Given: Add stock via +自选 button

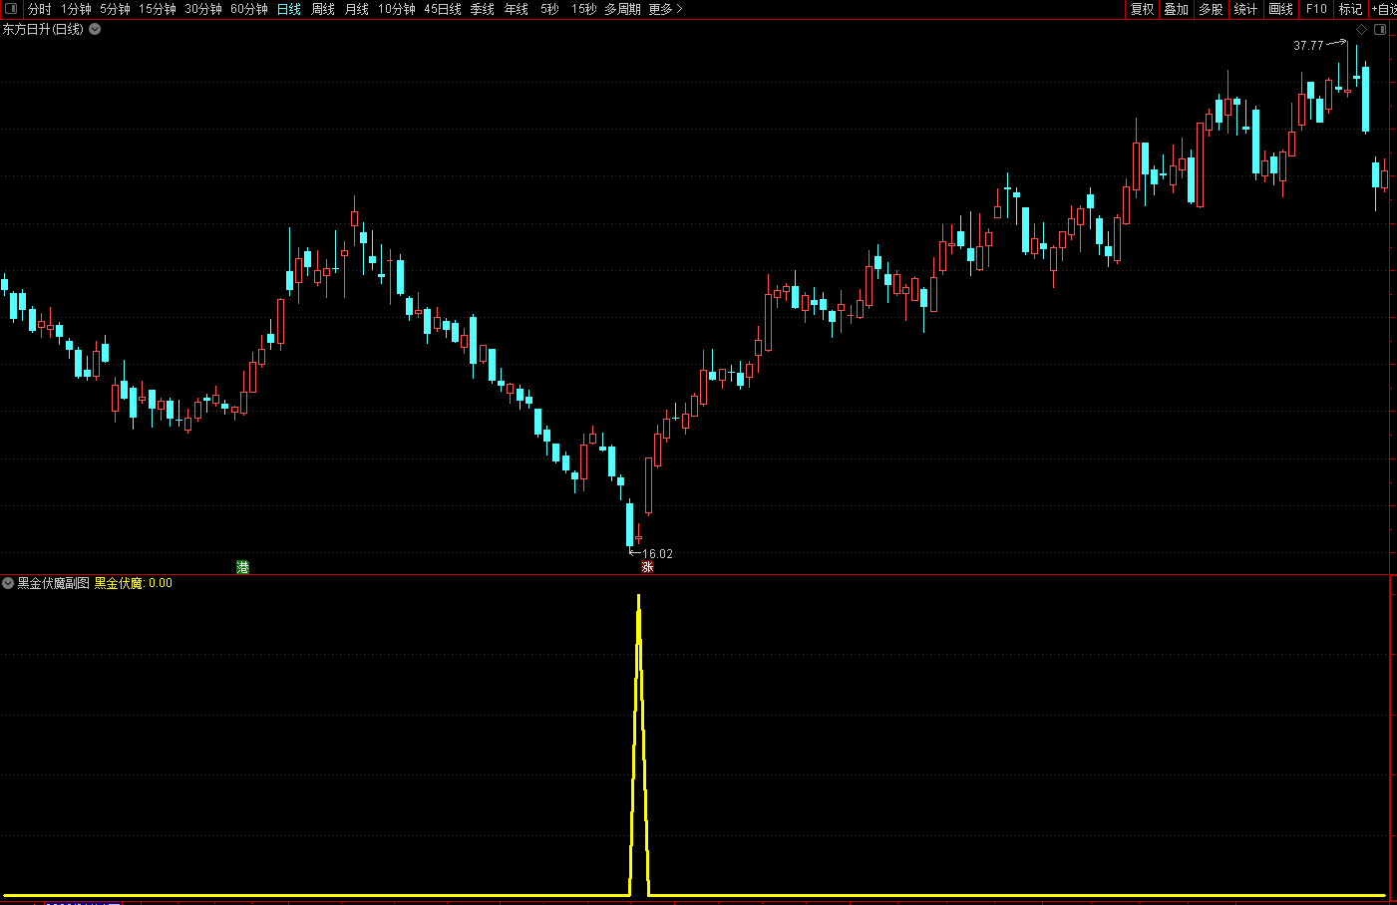Looking at the screenshot, I should [x=1384, y=9].
